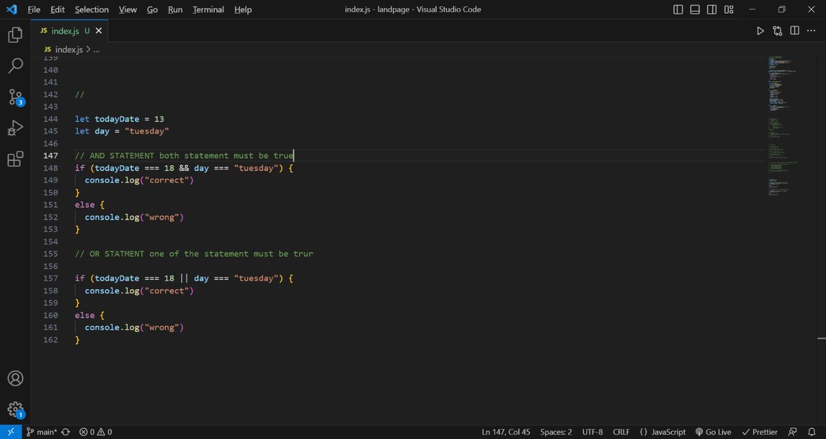Click the 'else {' text on line 151
This screenshot has height=439, width=826.
point(89,205)
